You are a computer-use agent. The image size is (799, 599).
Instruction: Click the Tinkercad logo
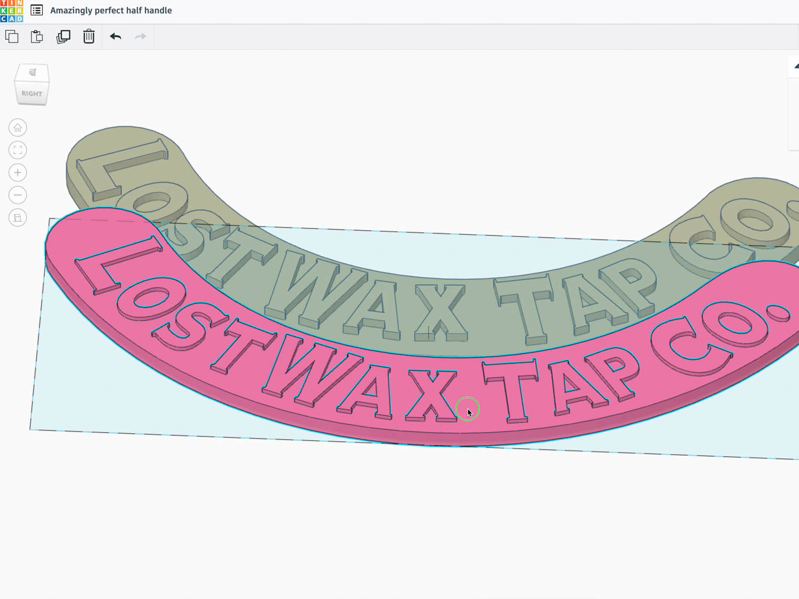12,11
